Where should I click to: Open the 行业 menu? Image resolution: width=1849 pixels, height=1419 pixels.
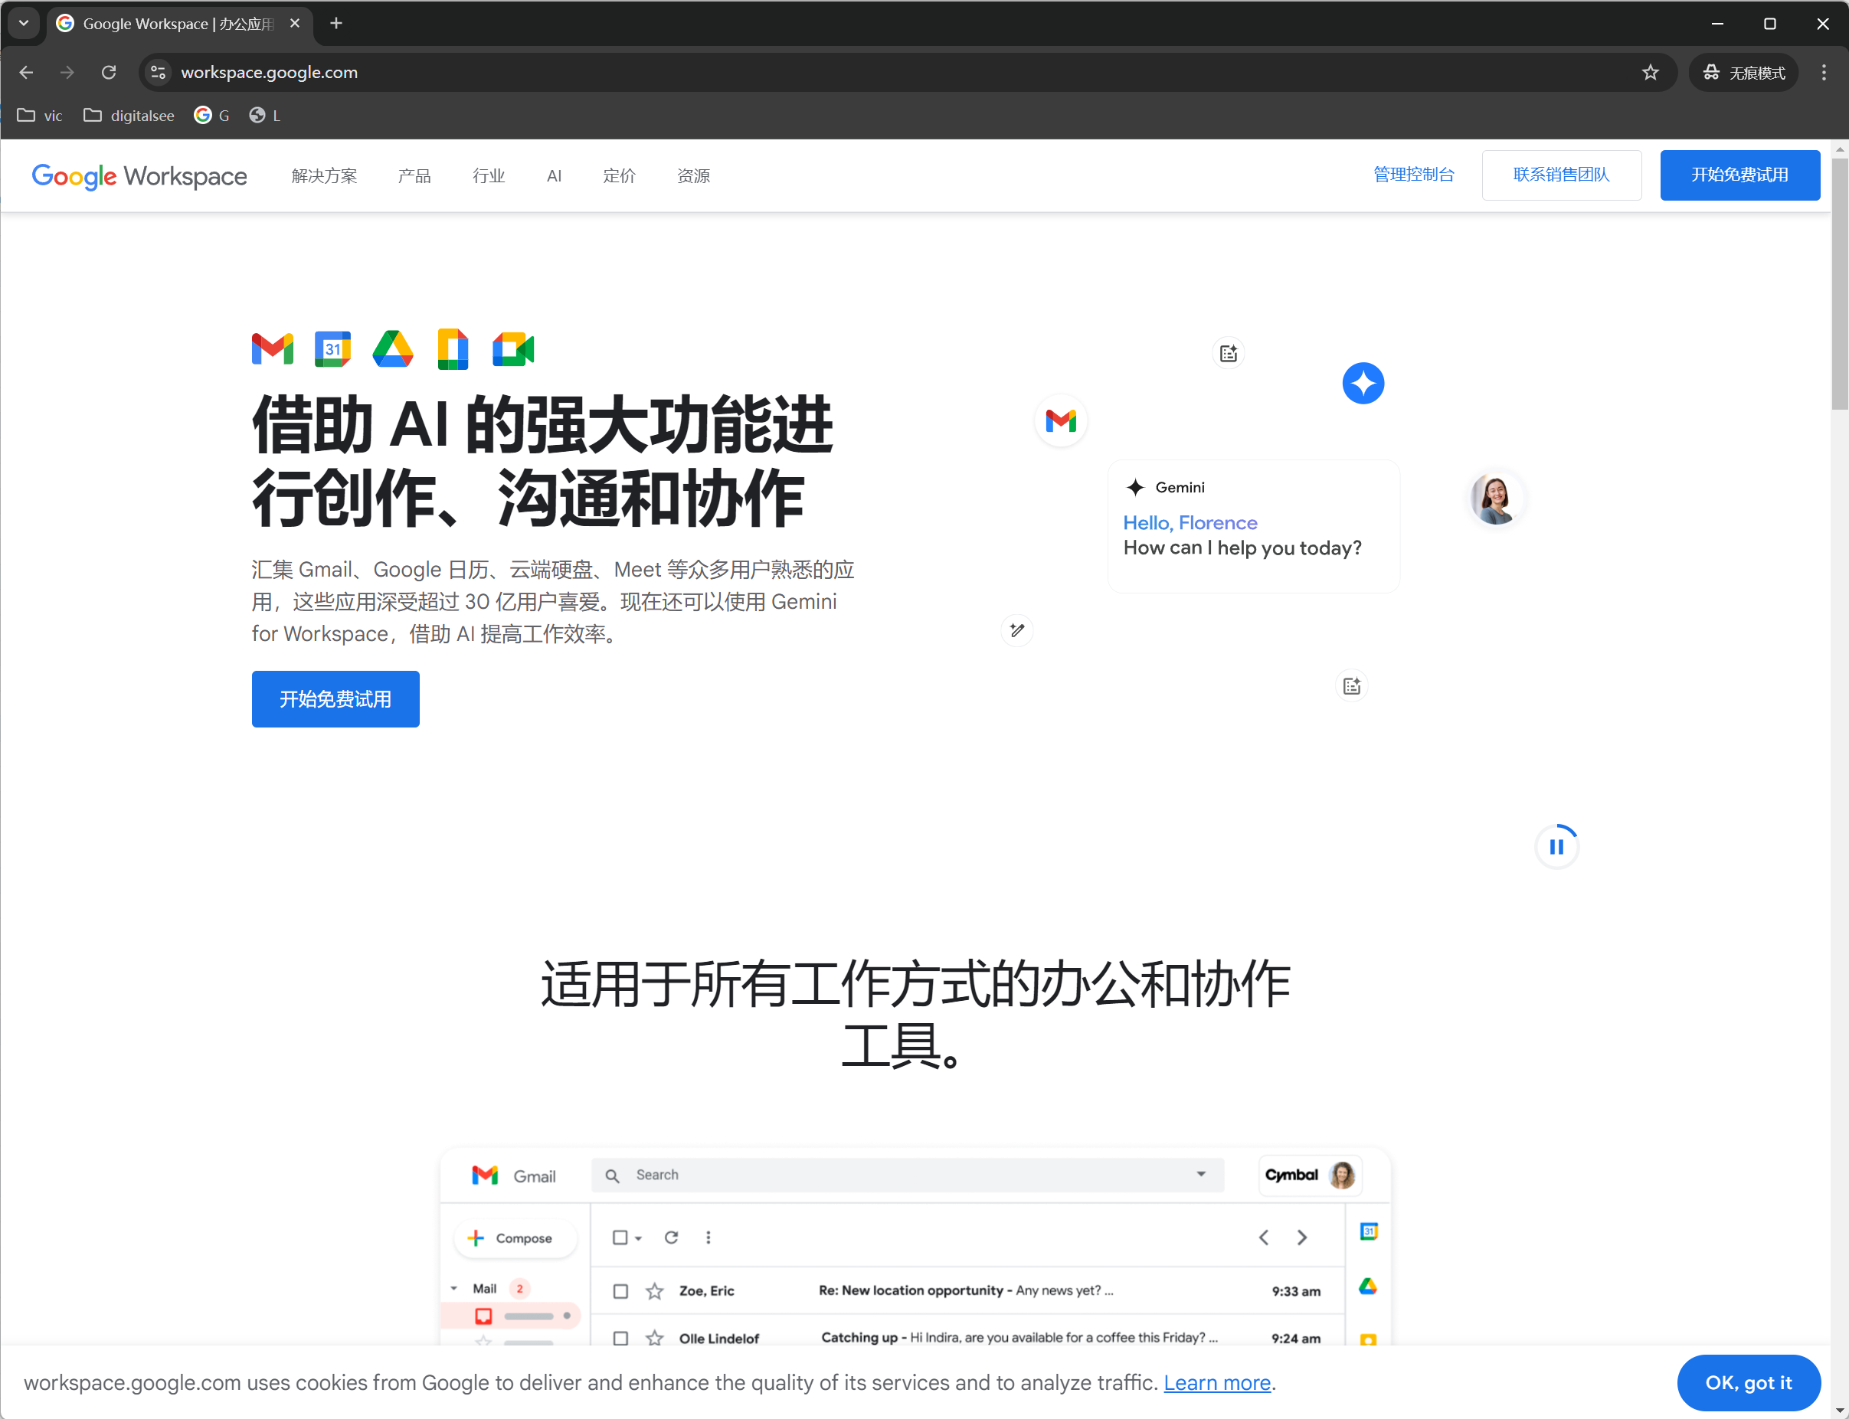click(x=489, y=175)
